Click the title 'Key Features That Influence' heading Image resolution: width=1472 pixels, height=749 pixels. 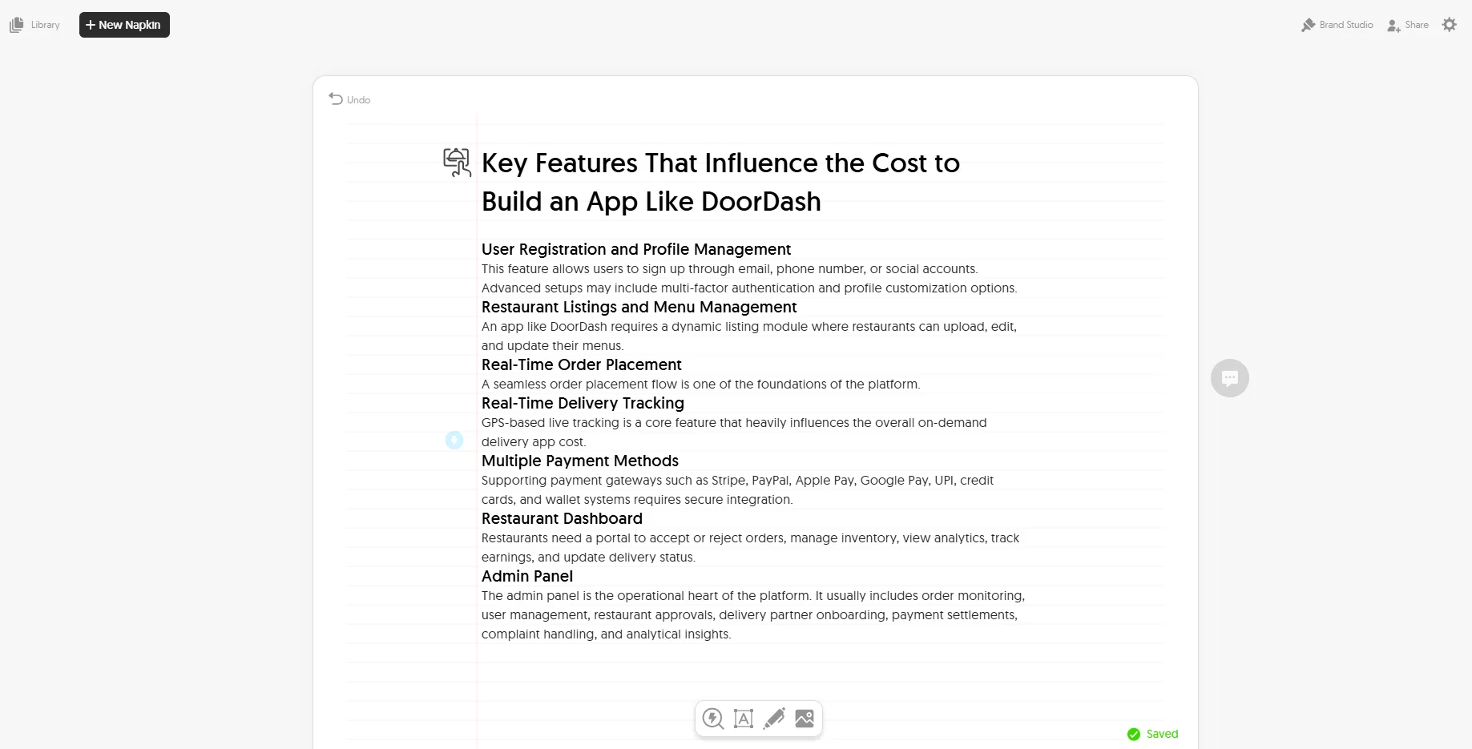click(x=720, y=163)
